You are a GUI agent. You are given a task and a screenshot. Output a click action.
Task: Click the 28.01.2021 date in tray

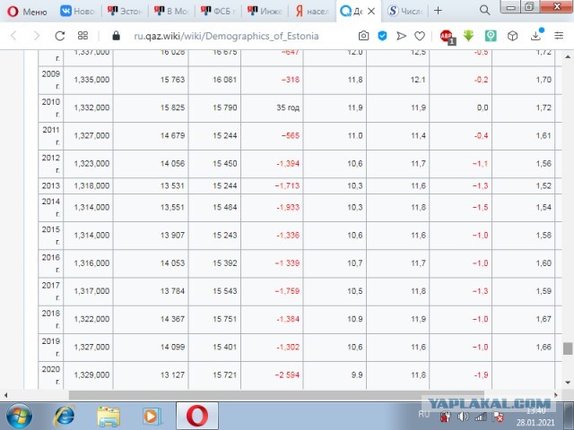tap(535, 423)
